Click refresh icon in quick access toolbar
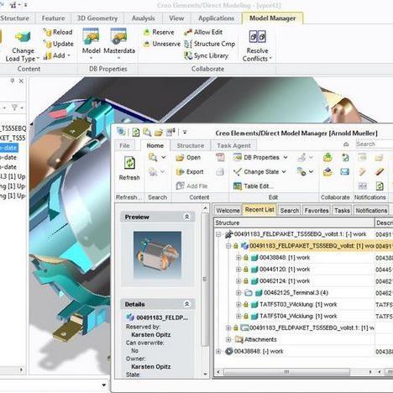The height and width of the screenshot is (393, 393). (x=136, y=132)
